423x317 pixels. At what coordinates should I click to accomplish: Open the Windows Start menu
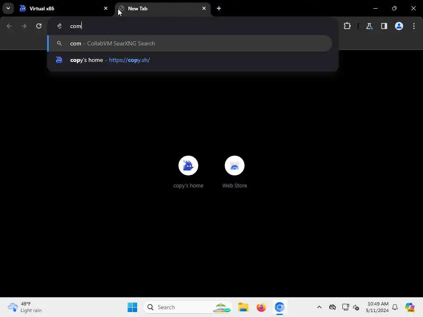[132, 307]
